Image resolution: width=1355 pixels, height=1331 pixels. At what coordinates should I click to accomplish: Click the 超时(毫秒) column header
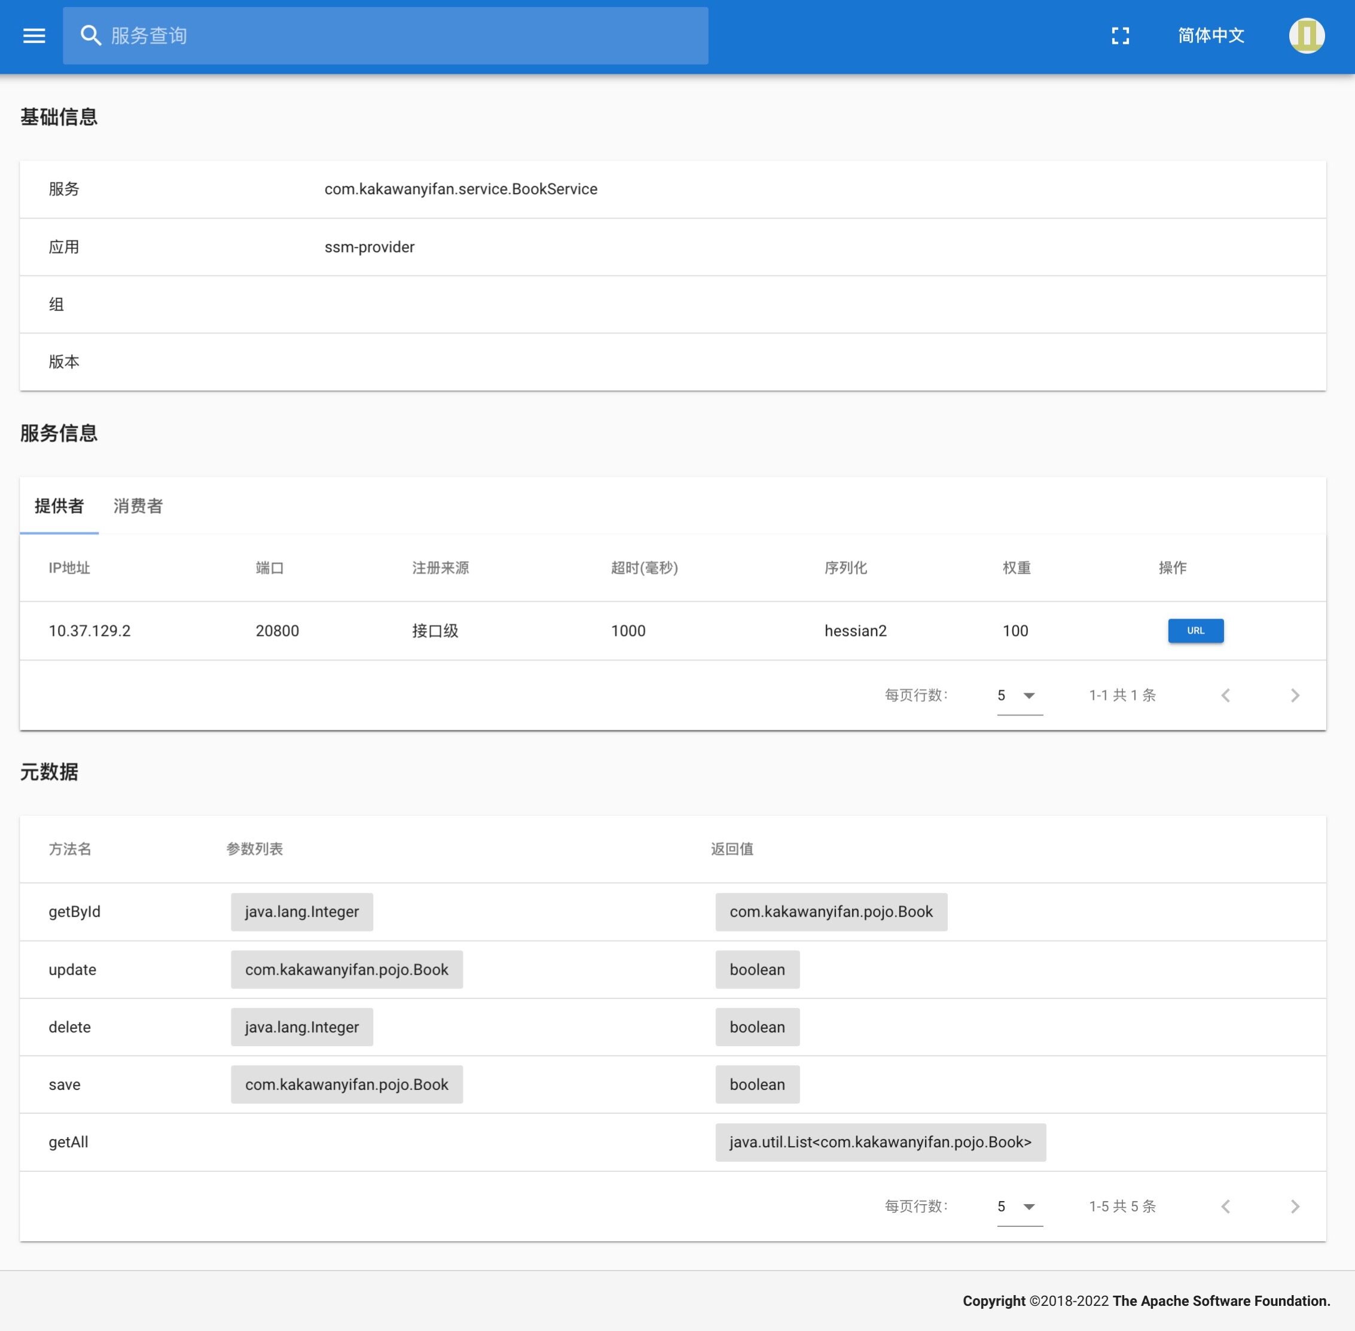643,568
